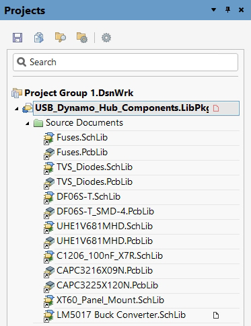The width and height of the screenshot is (251, 326).
Task: Select Project Group 1.DsnWrk workspace
Action: click(x=79, y=93)
